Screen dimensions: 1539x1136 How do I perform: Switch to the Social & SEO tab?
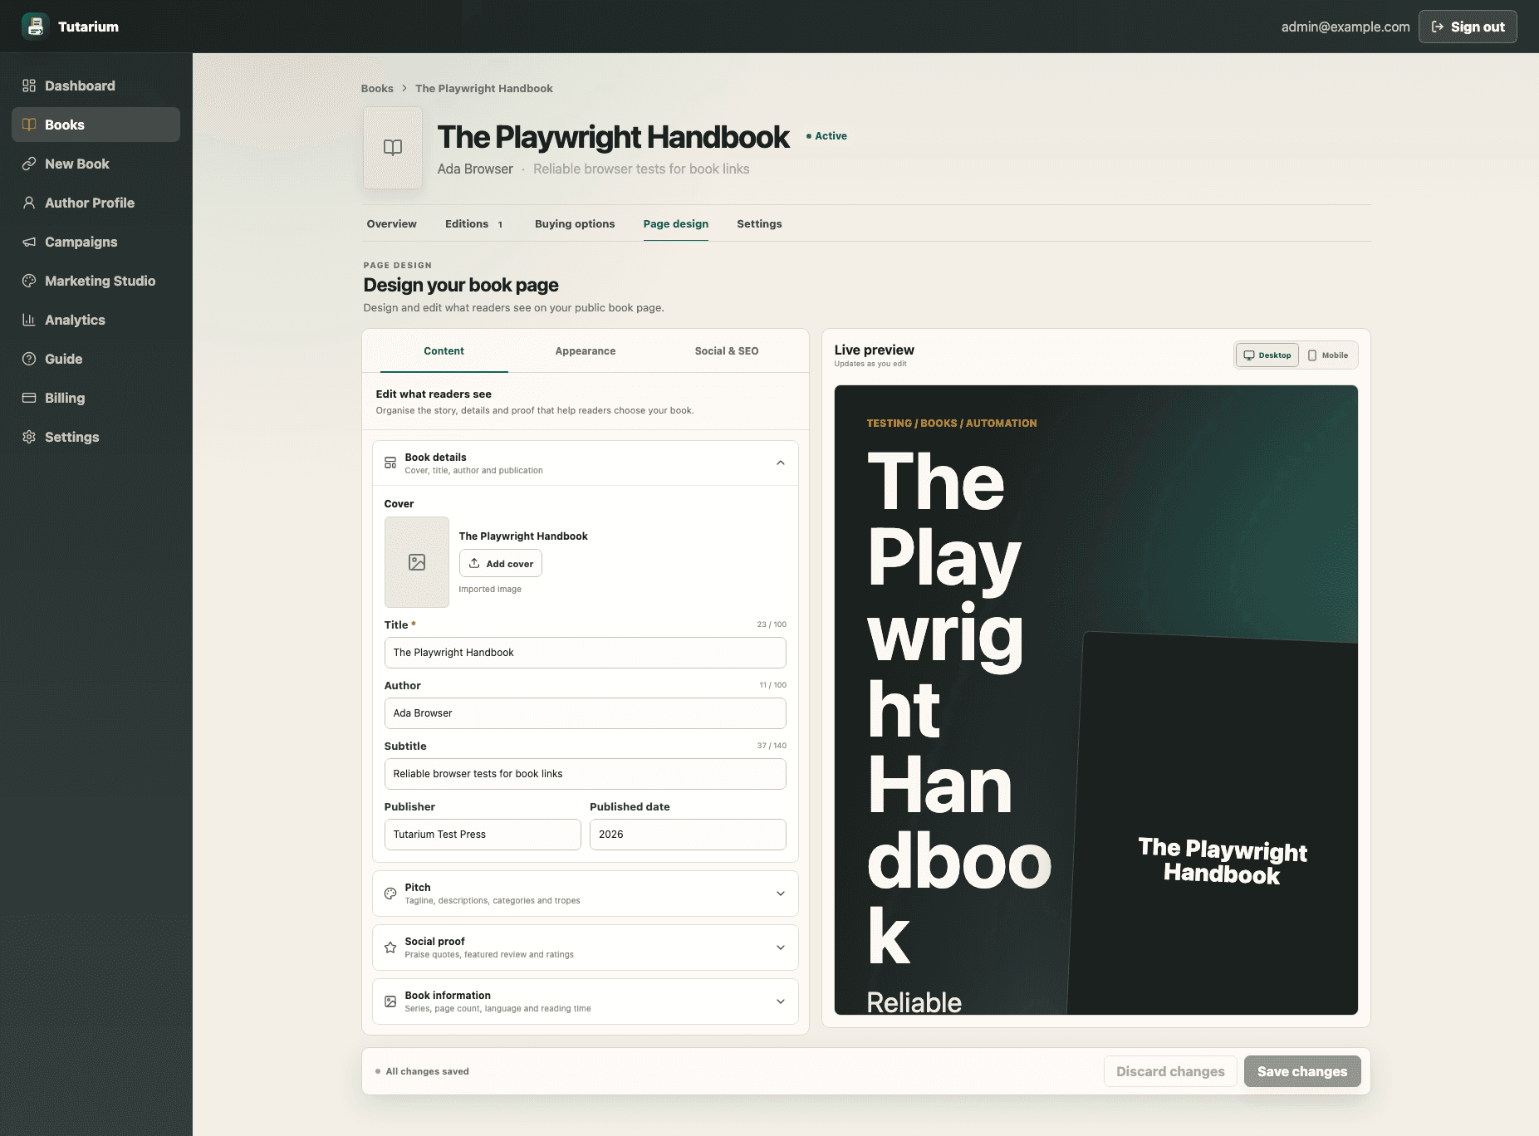pos(727,351)
